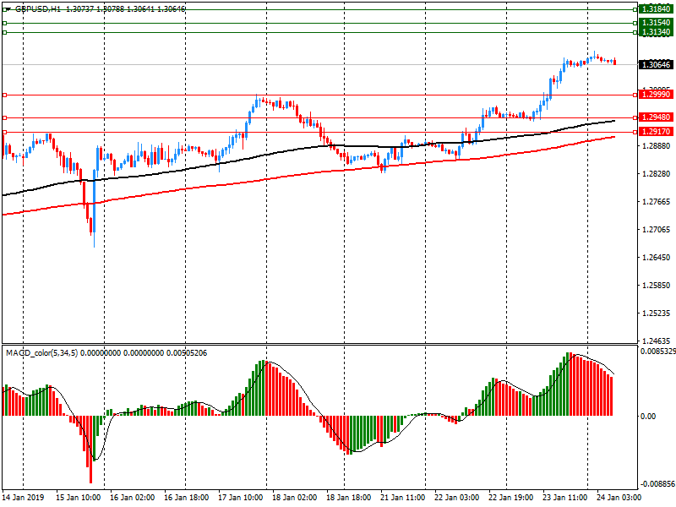Click the green 1.31840 price label
Image resolution: width=676 pixels, height=507 pixels.
pyautogui.click(x=657, y=9)
